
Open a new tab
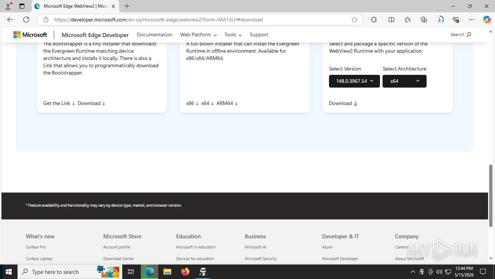coord(127,6)
